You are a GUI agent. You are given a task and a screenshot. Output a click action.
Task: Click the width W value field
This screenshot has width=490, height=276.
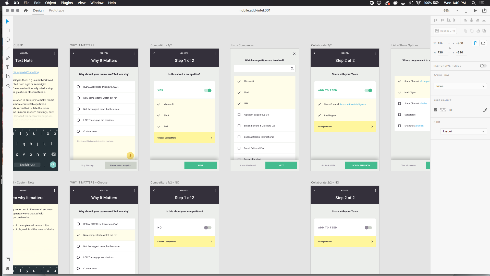click(443, 43)
